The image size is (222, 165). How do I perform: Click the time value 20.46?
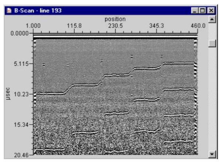(x=21, y=155)
